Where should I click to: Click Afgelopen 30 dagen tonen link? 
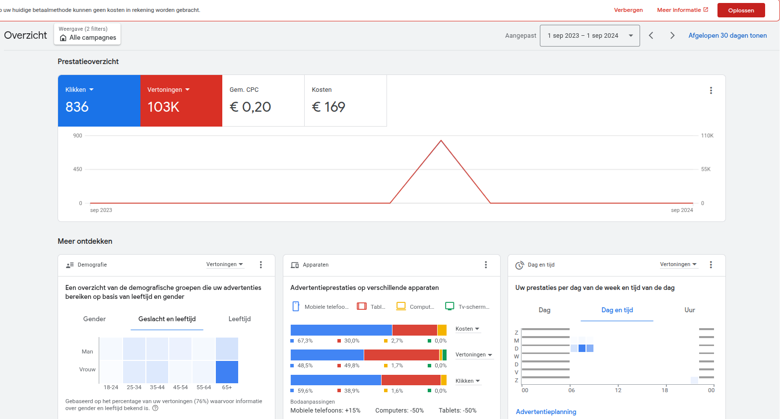point(727,36)
